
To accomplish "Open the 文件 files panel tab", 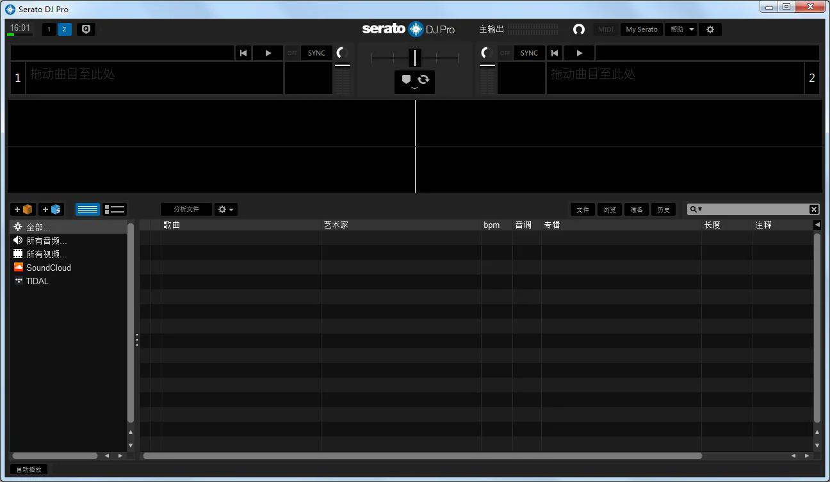I will 582,209.
